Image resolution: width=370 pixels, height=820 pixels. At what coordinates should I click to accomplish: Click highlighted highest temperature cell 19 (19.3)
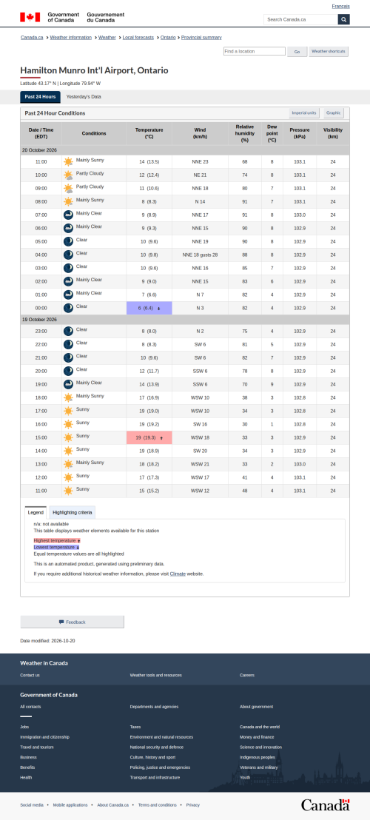point(149,437)
